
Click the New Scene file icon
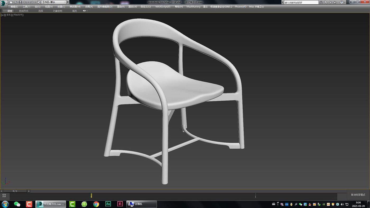click(x=11, y=2)
